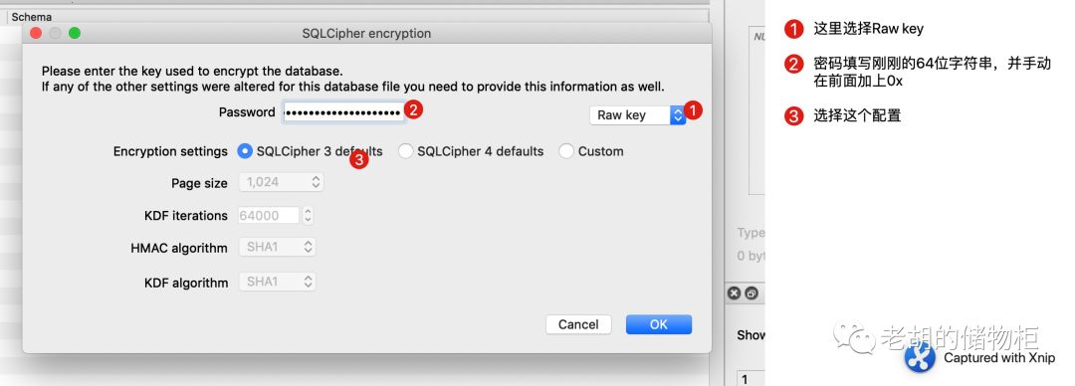
Task: Click the round X icon in side panel
Action: click(x=734, y=293)
